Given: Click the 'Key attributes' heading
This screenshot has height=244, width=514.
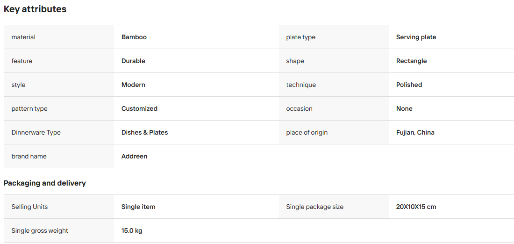Looking at the screenshot, I should 35,9.
